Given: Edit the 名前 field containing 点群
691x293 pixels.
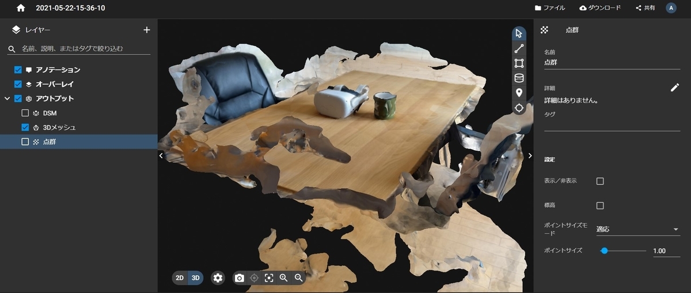Looking at the screenshot, I should (612, 62).
